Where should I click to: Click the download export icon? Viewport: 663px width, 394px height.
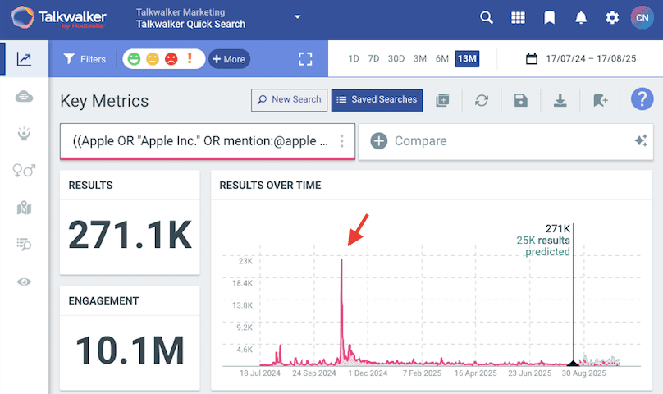(x=560, y=100)
